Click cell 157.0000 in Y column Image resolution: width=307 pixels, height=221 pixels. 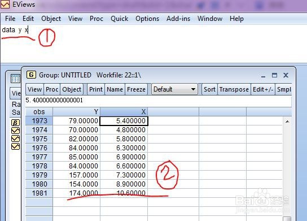coord(77,175)
